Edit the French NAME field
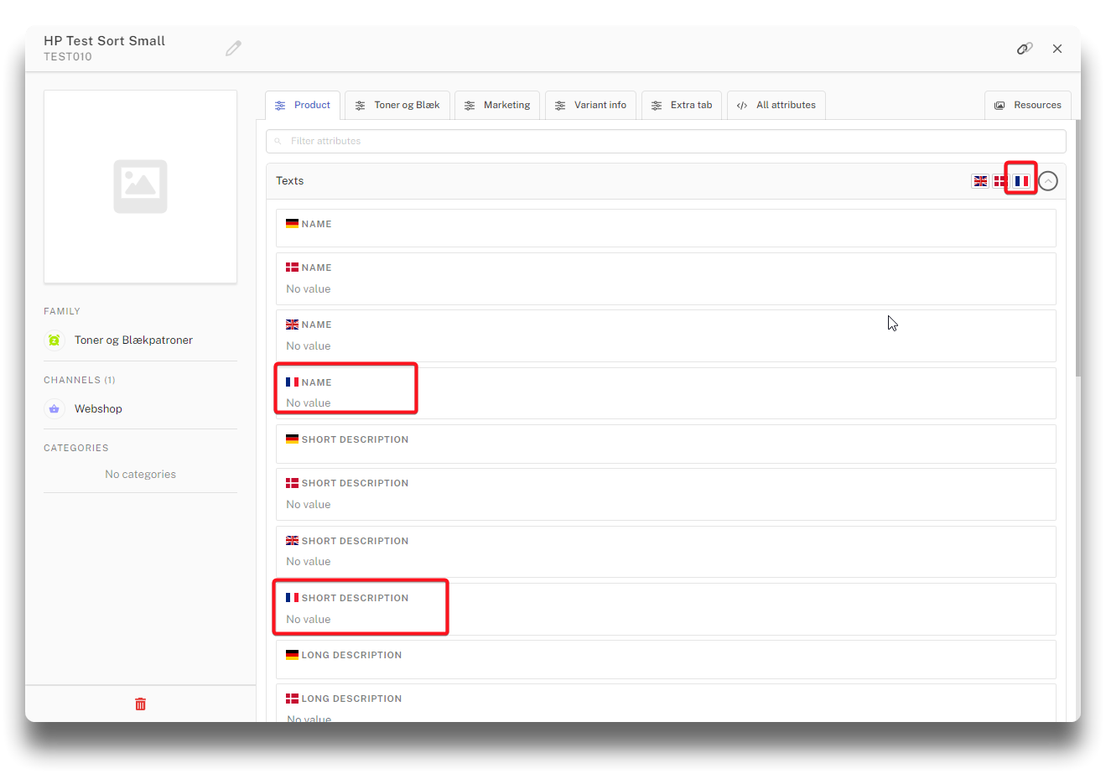This screenshot has height=774, width=1106. (x=666, y=393)
